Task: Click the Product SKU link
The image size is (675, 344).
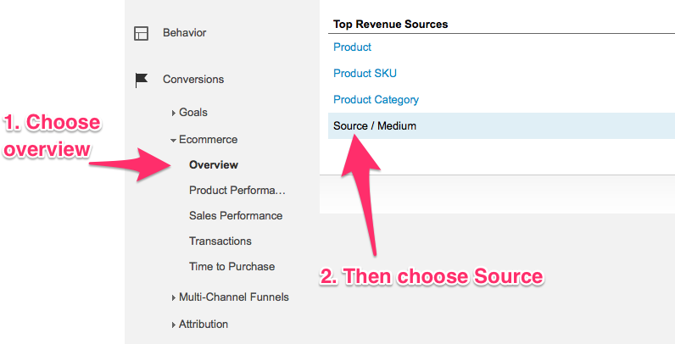Action: click(365, 73)
